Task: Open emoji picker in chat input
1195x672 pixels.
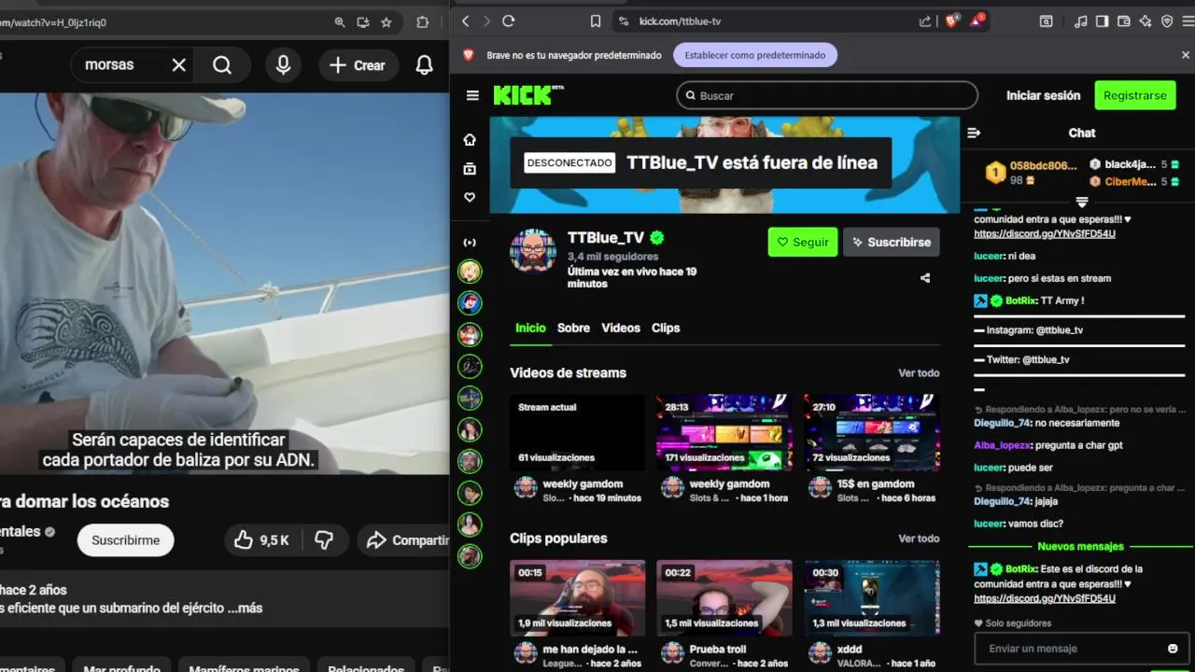Action: pos(1174,648)
